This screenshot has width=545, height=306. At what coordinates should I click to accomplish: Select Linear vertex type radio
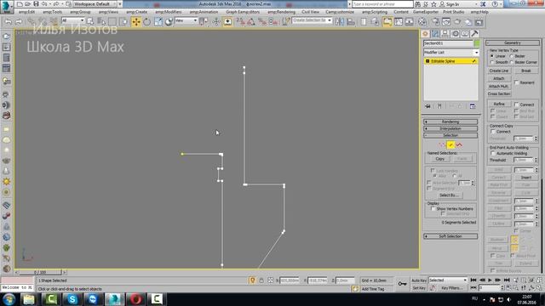[492, 56]
